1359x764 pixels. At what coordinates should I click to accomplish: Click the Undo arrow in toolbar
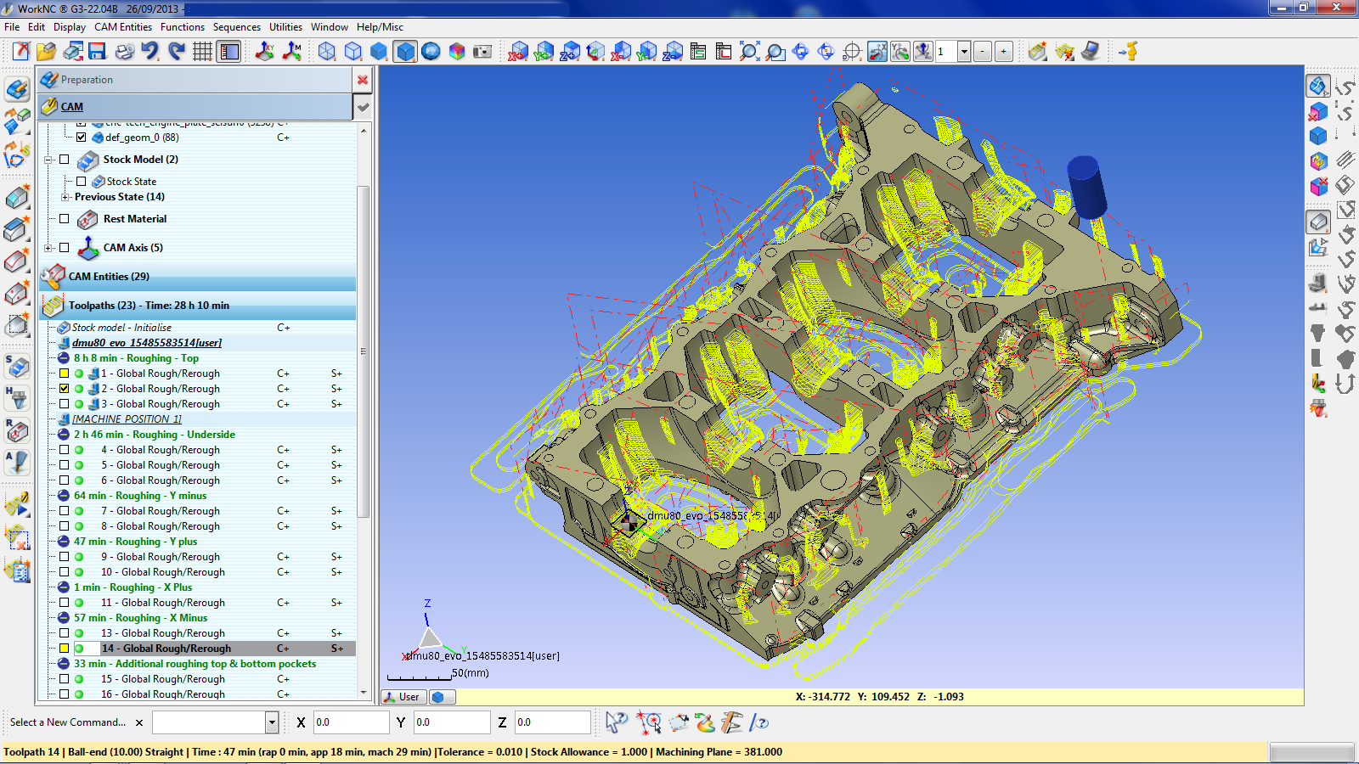[150, 52]
